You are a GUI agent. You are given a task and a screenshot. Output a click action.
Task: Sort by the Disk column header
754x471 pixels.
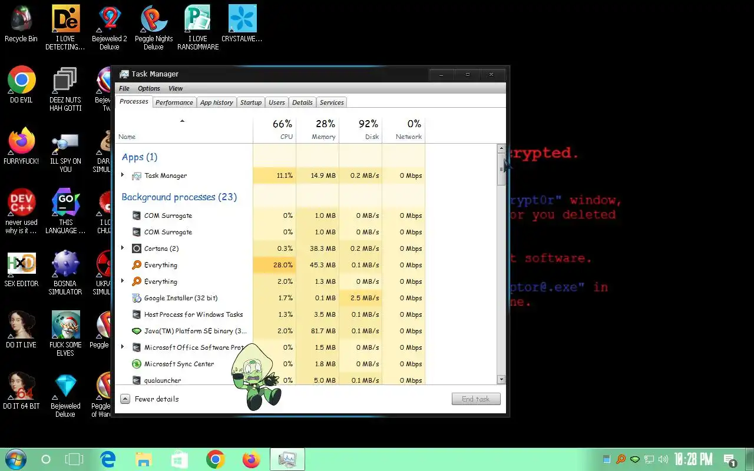point(361,130)
